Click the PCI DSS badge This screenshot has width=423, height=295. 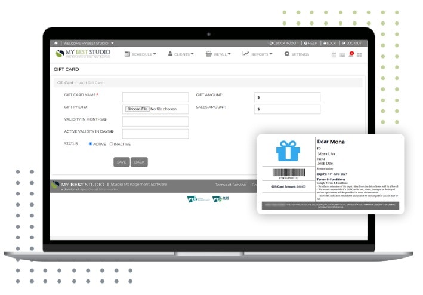click(x=221, y=199)
